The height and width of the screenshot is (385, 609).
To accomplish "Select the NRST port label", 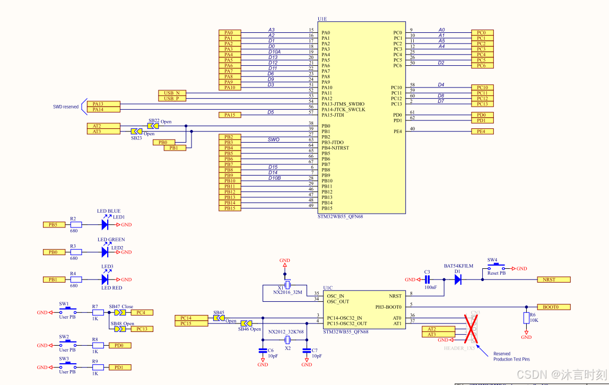I will 554,279.
